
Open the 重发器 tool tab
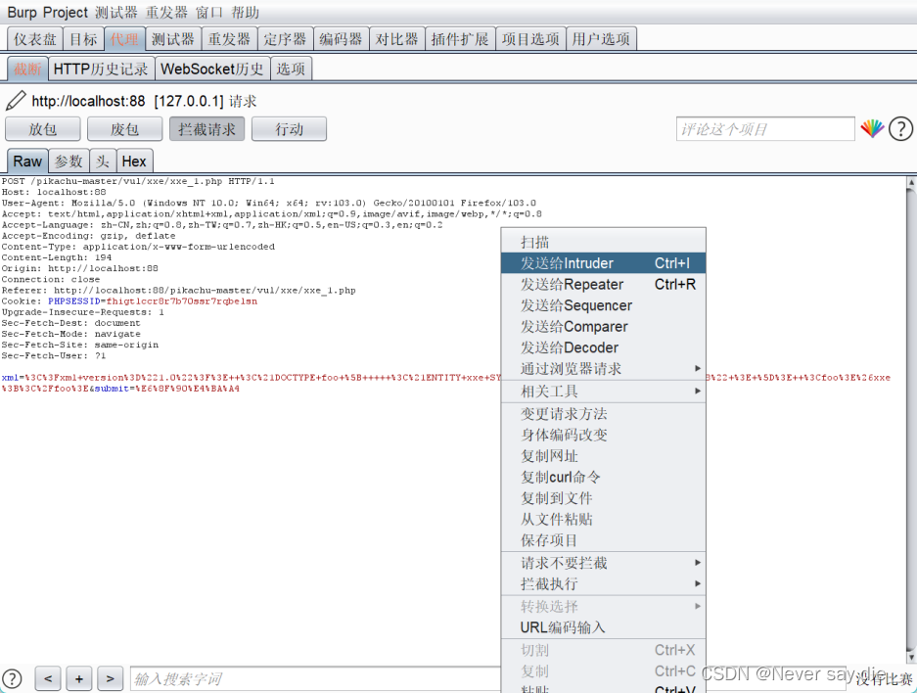click(229, 39)
